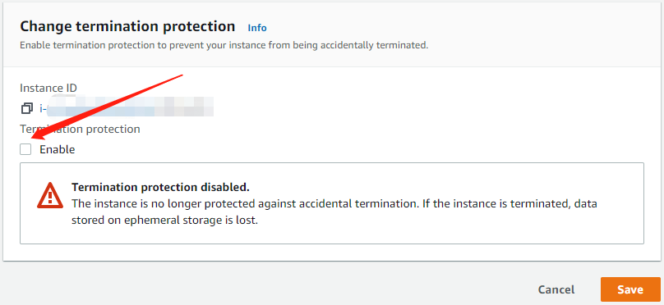
Task: Tick the Enable termination protection checkbox
Action: point(25,149)
